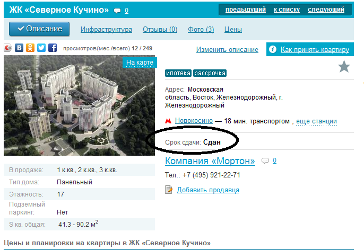Click the Подземный паркинг value Нет
This screenshot has height=250, width=364.
[63, 212]
